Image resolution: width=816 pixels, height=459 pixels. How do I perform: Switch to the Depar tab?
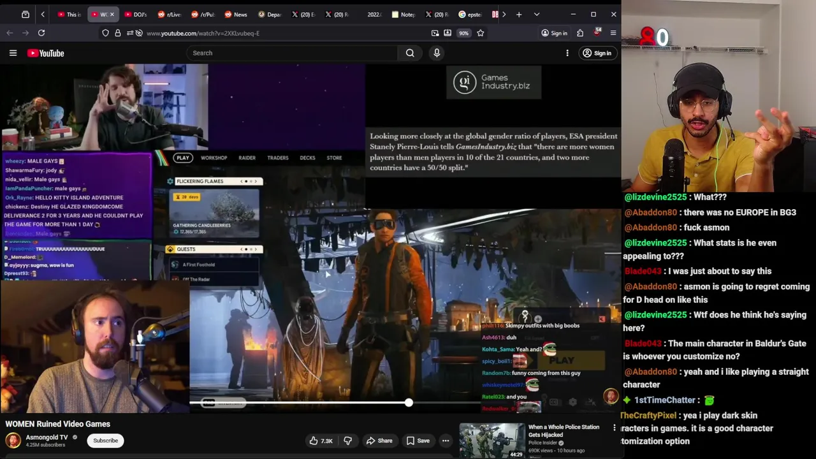point(269,14)
